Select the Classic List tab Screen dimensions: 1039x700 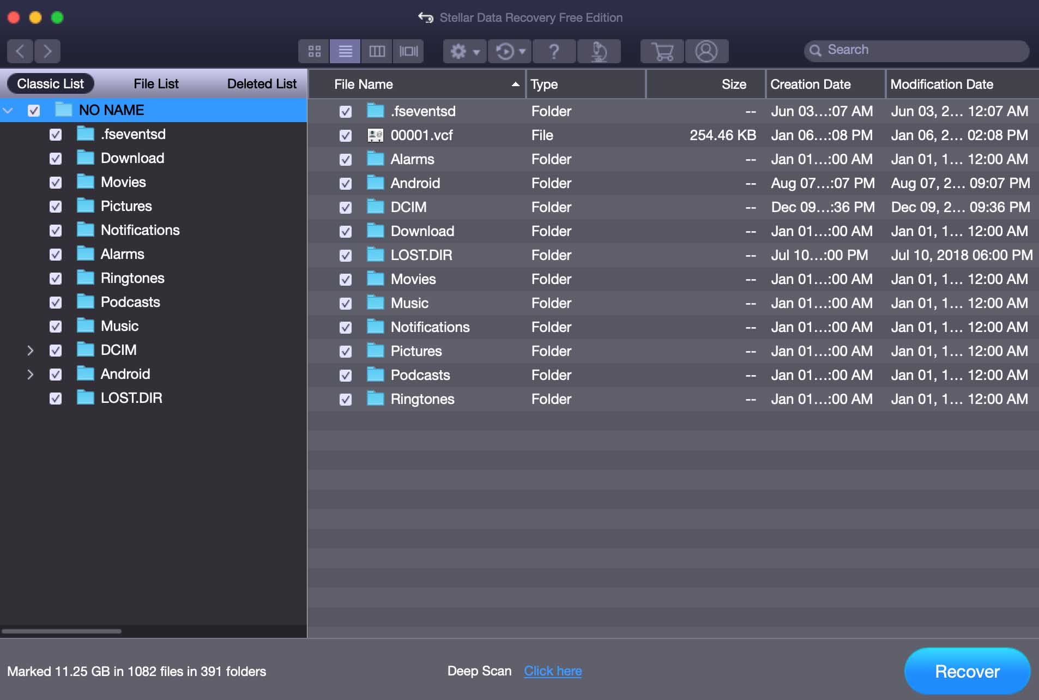(x=51, y=84)
